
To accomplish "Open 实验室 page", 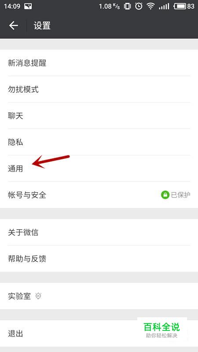I will point(99,296).
